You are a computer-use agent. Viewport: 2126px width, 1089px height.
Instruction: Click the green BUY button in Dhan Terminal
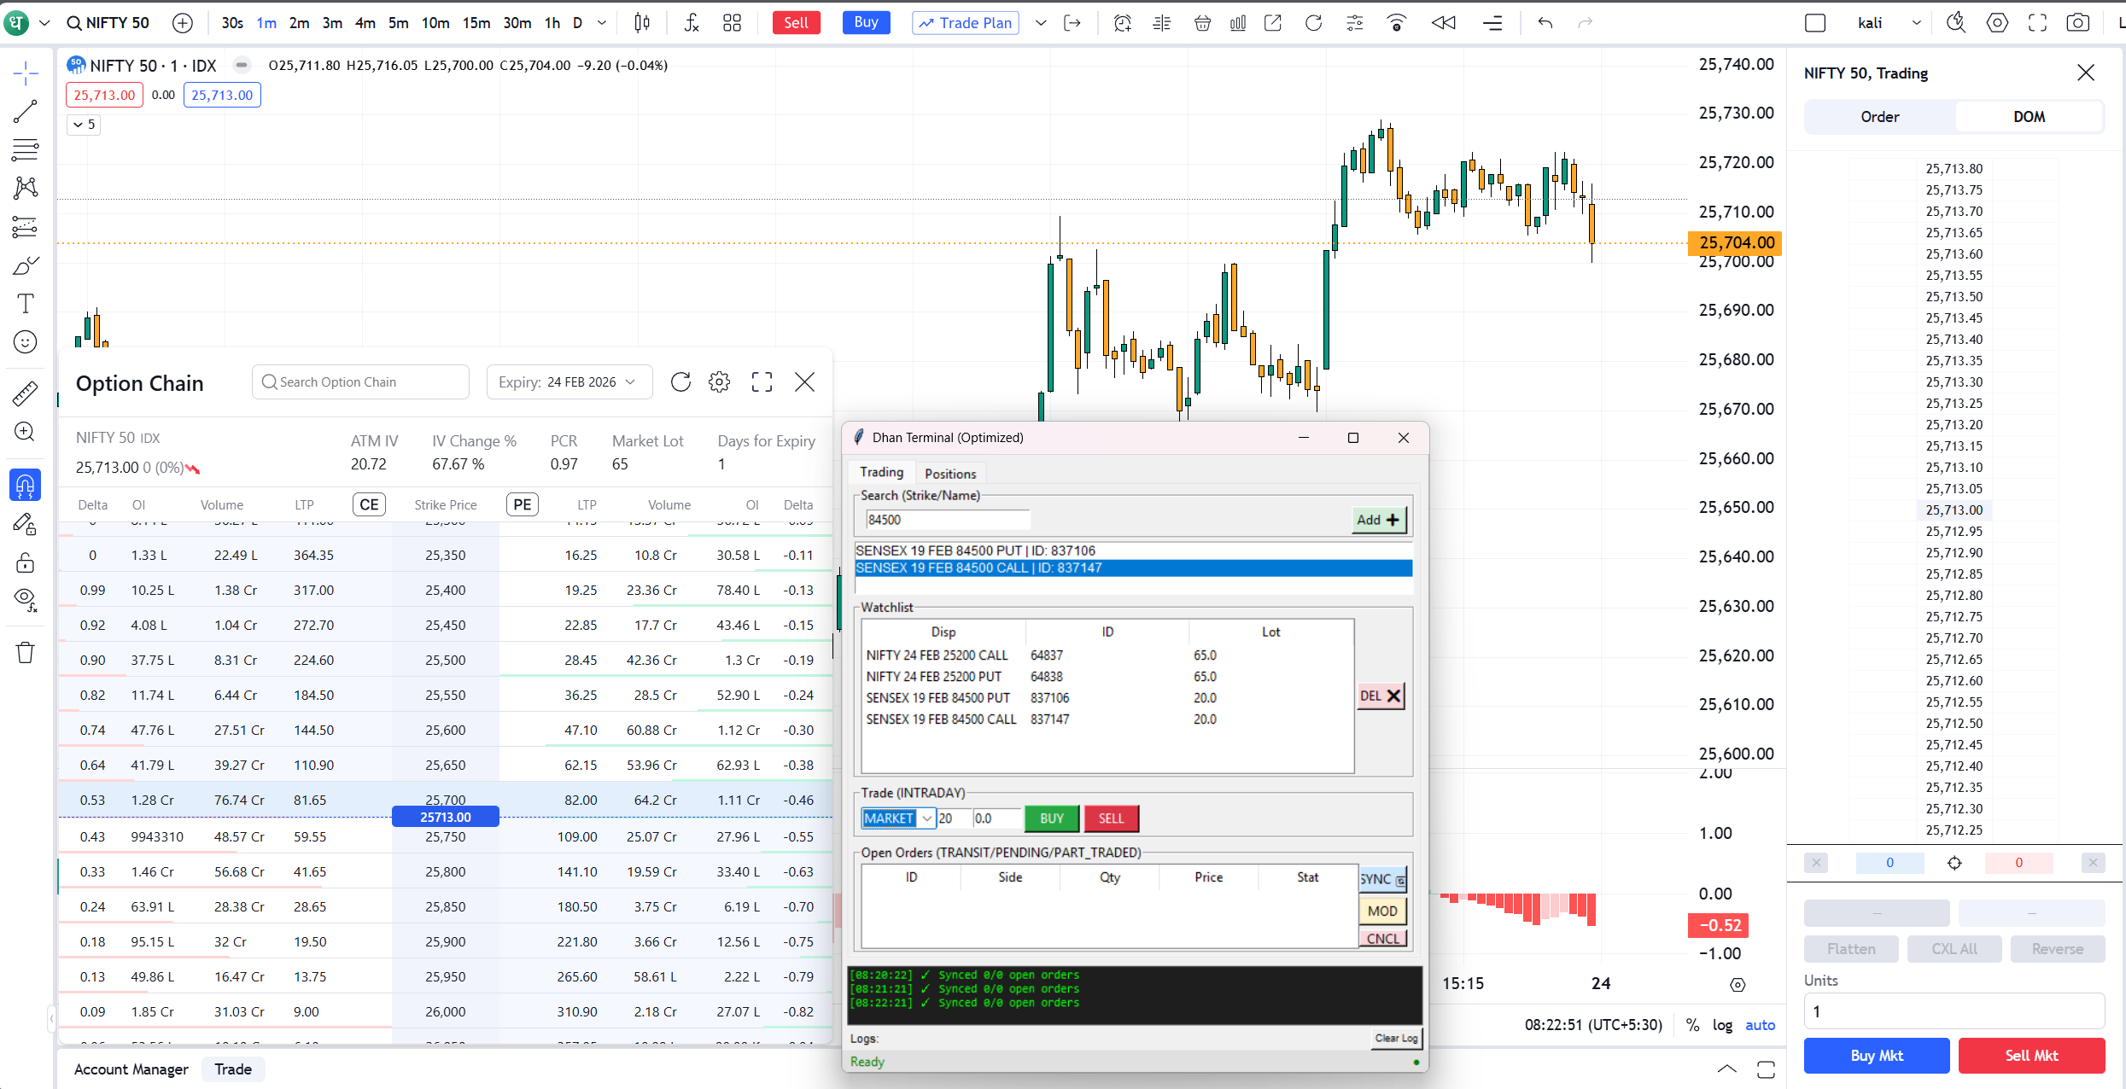click(x=1051, y=818)
